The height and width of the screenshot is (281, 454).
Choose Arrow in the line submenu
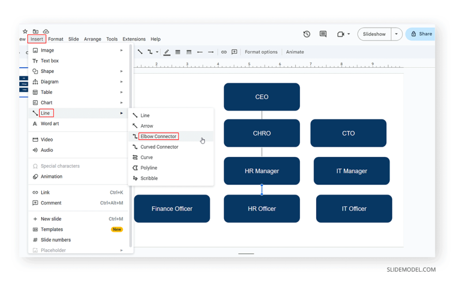(171, 126)
